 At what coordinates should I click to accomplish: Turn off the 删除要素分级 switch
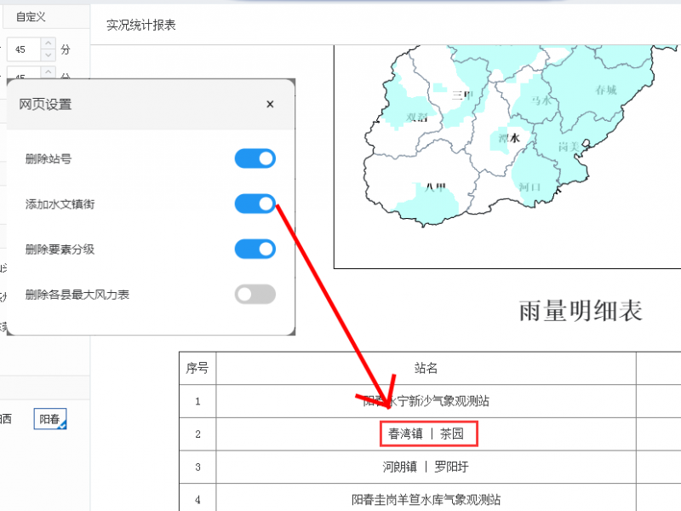(255, 249)
